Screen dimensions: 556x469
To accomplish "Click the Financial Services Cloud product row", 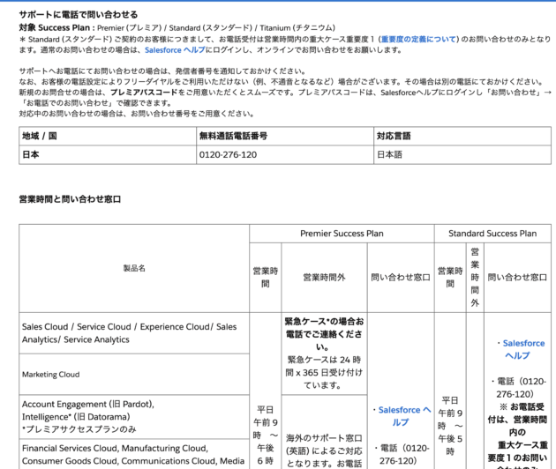I will (134, 455).
